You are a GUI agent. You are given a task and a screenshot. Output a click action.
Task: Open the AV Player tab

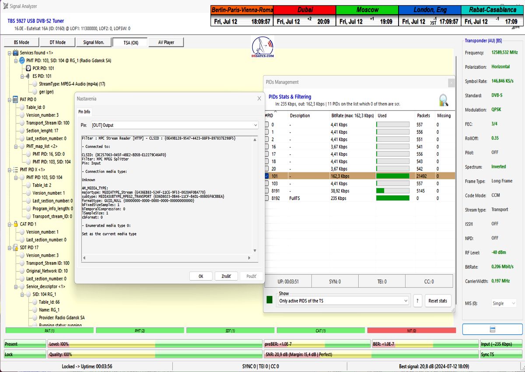165,42
